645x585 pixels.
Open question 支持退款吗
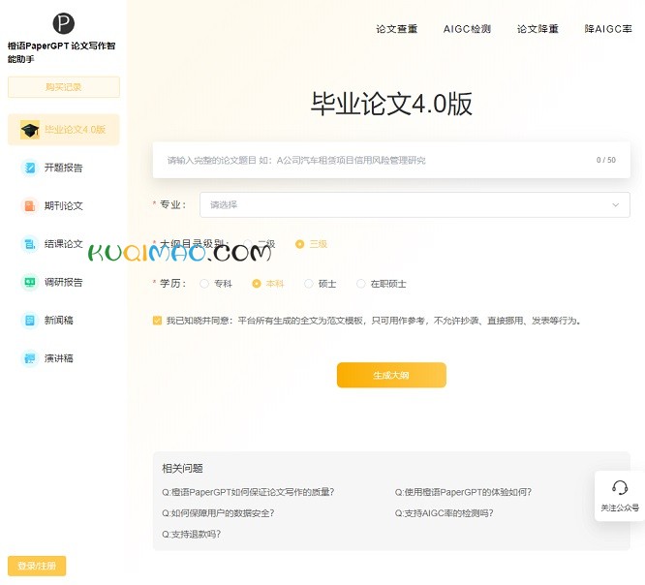point(192,534)
